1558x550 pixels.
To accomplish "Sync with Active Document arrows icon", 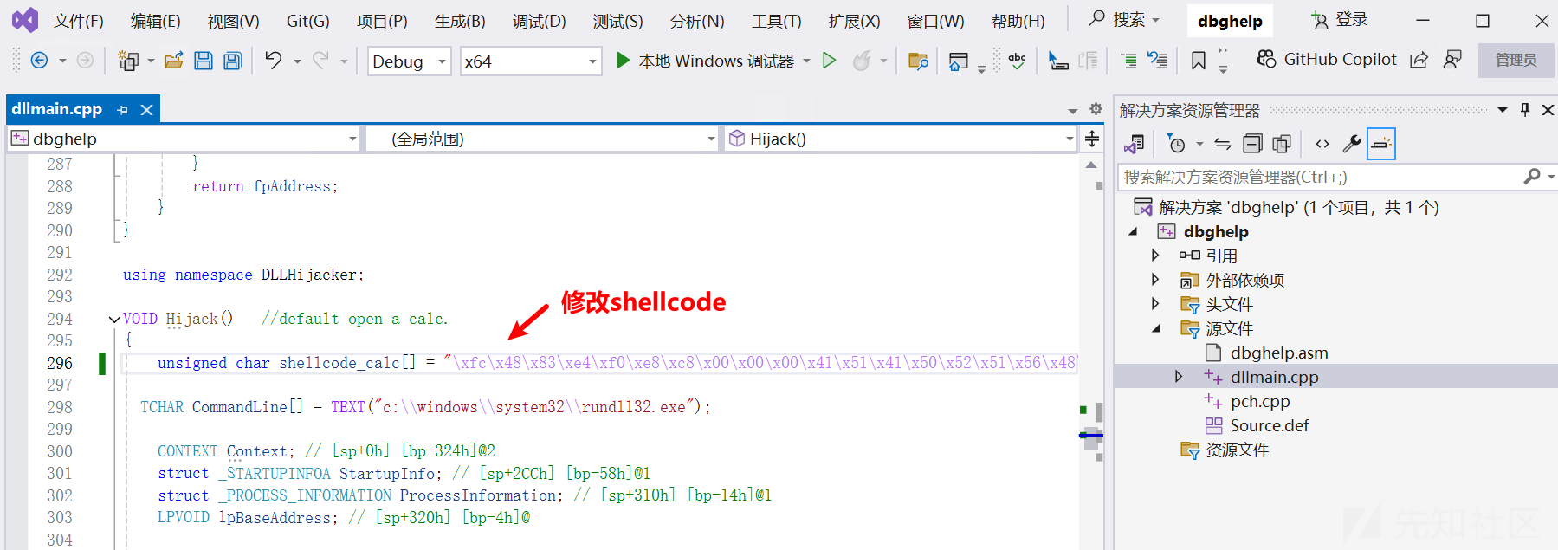I will [x=1223, y=144].
